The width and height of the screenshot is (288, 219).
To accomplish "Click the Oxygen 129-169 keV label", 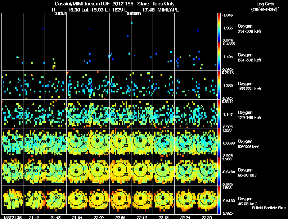I will 249,115.
